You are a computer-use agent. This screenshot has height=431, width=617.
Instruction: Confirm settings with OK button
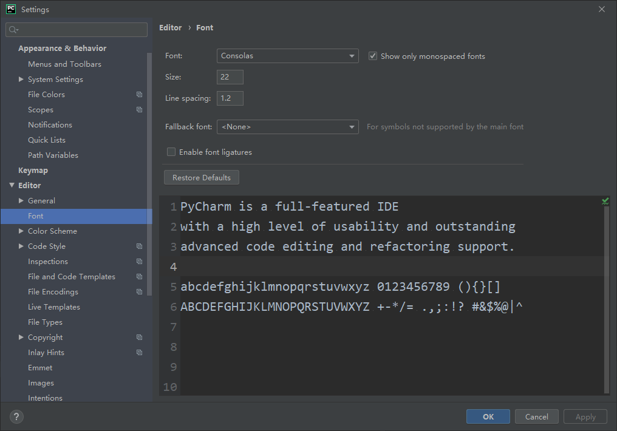pyautogui.click(x=488, y=417)
